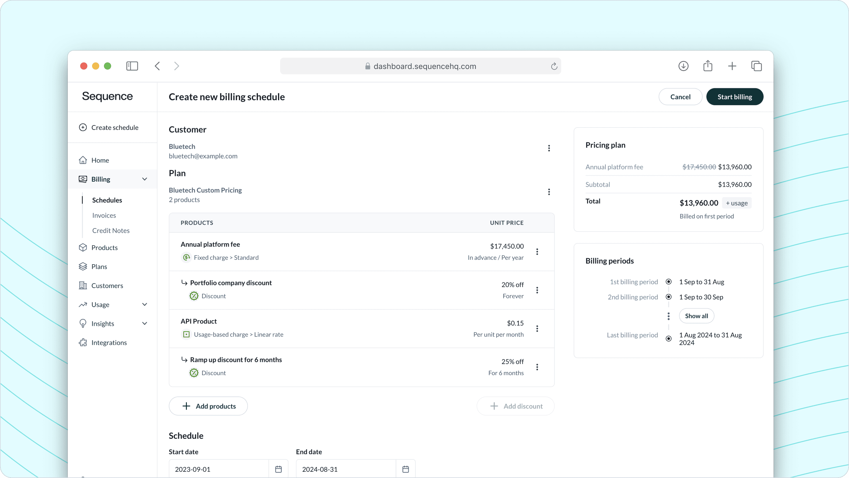Select the Last billing period radio marker
The image size is (849, 478).
(668, 339)
